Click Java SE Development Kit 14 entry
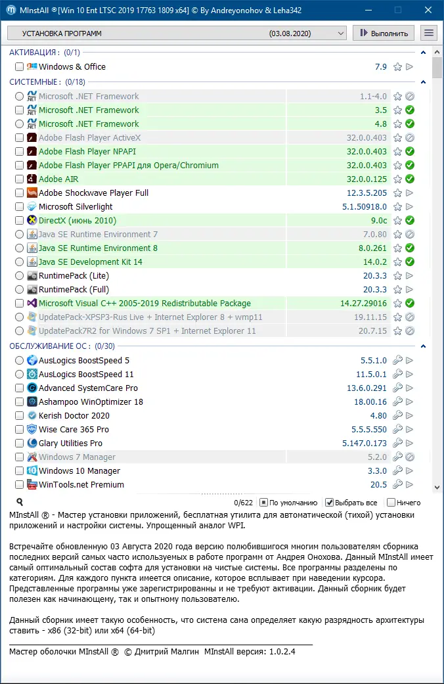Screen dimensions: 444x684 point(90,262)
